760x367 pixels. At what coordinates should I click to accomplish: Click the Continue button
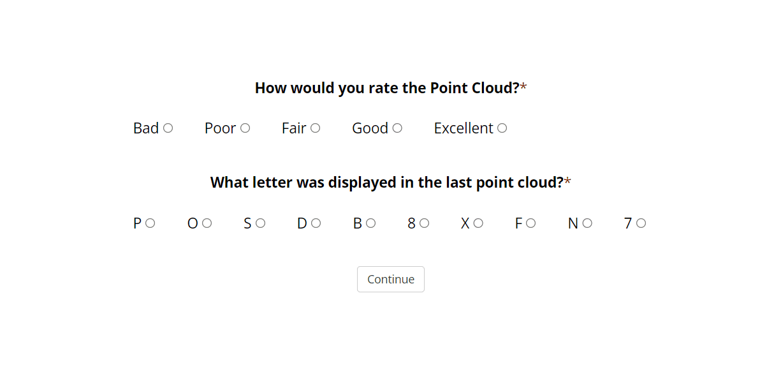390,280
